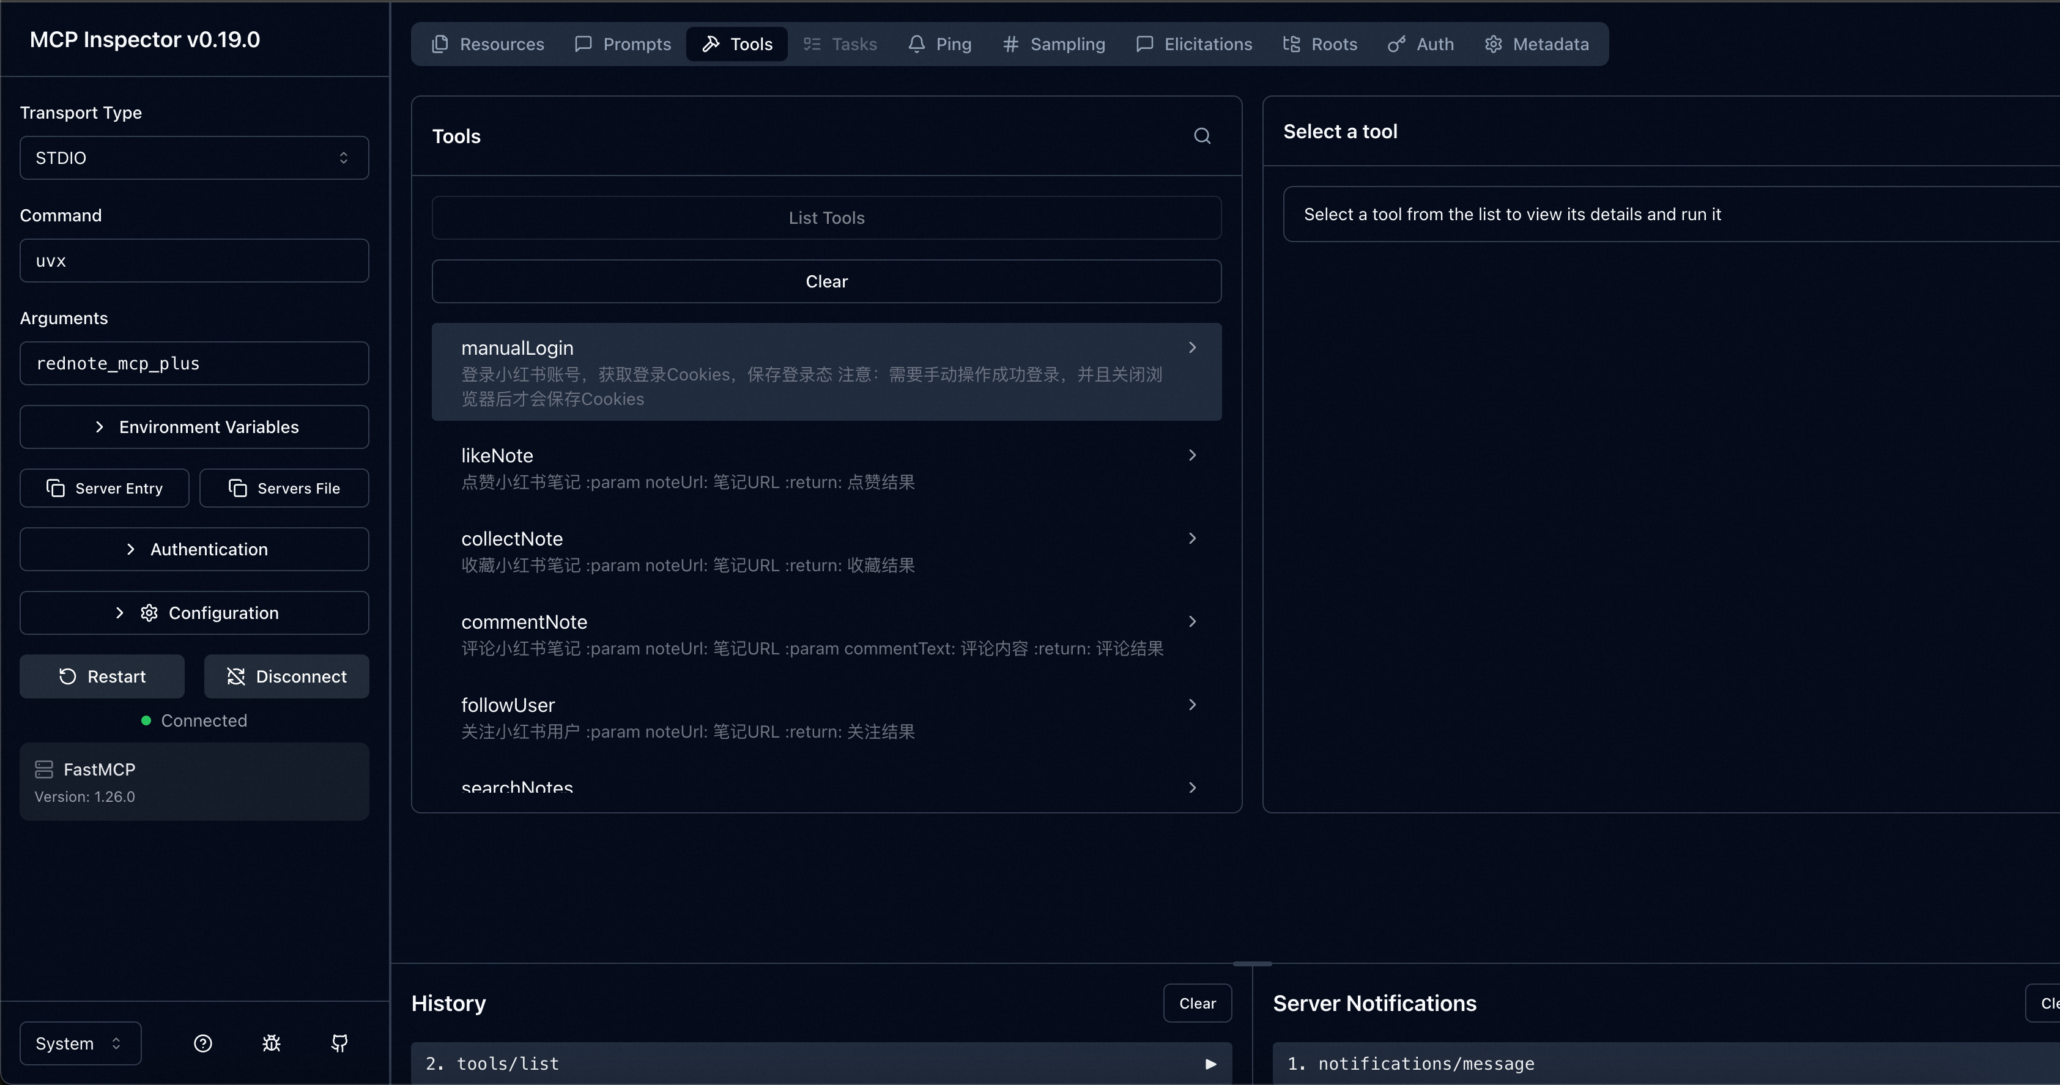Screen dimensions: 2060x1085
Task: Expand the tools/list history entry
Action: [x=1210, y=1064]
